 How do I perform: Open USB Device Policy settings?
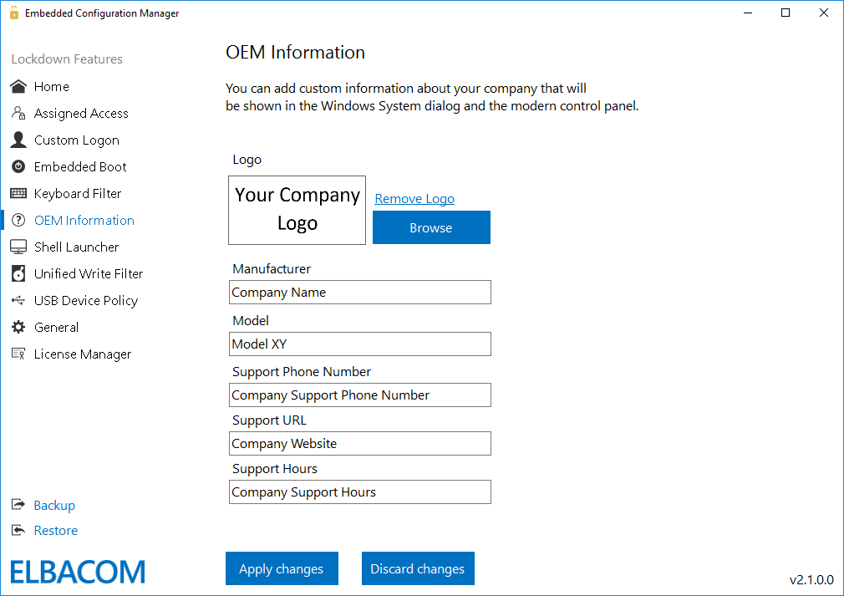(x=18, y=300)
